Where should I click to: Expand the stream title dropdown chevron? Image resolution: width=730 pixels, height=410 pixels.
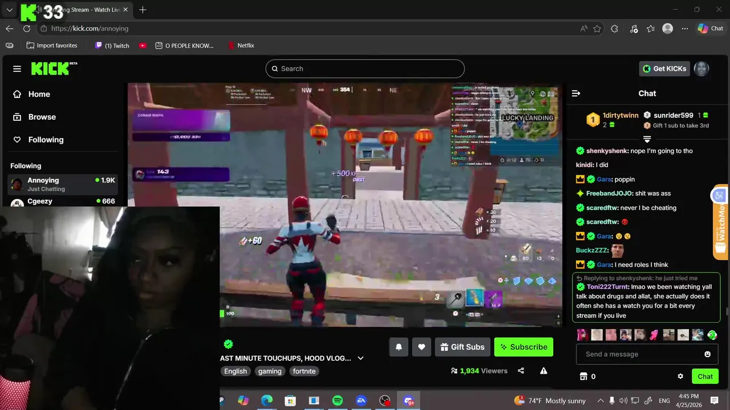pos(360,358)
